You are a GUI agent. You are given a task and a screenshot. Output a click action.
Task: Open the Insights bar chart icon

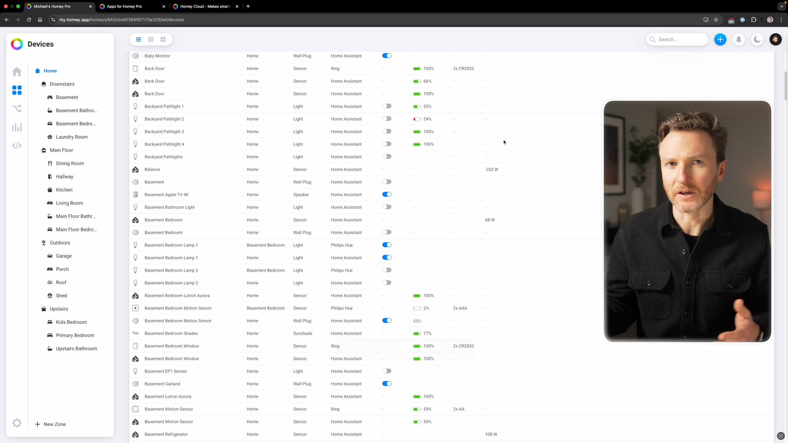[17, 127]
